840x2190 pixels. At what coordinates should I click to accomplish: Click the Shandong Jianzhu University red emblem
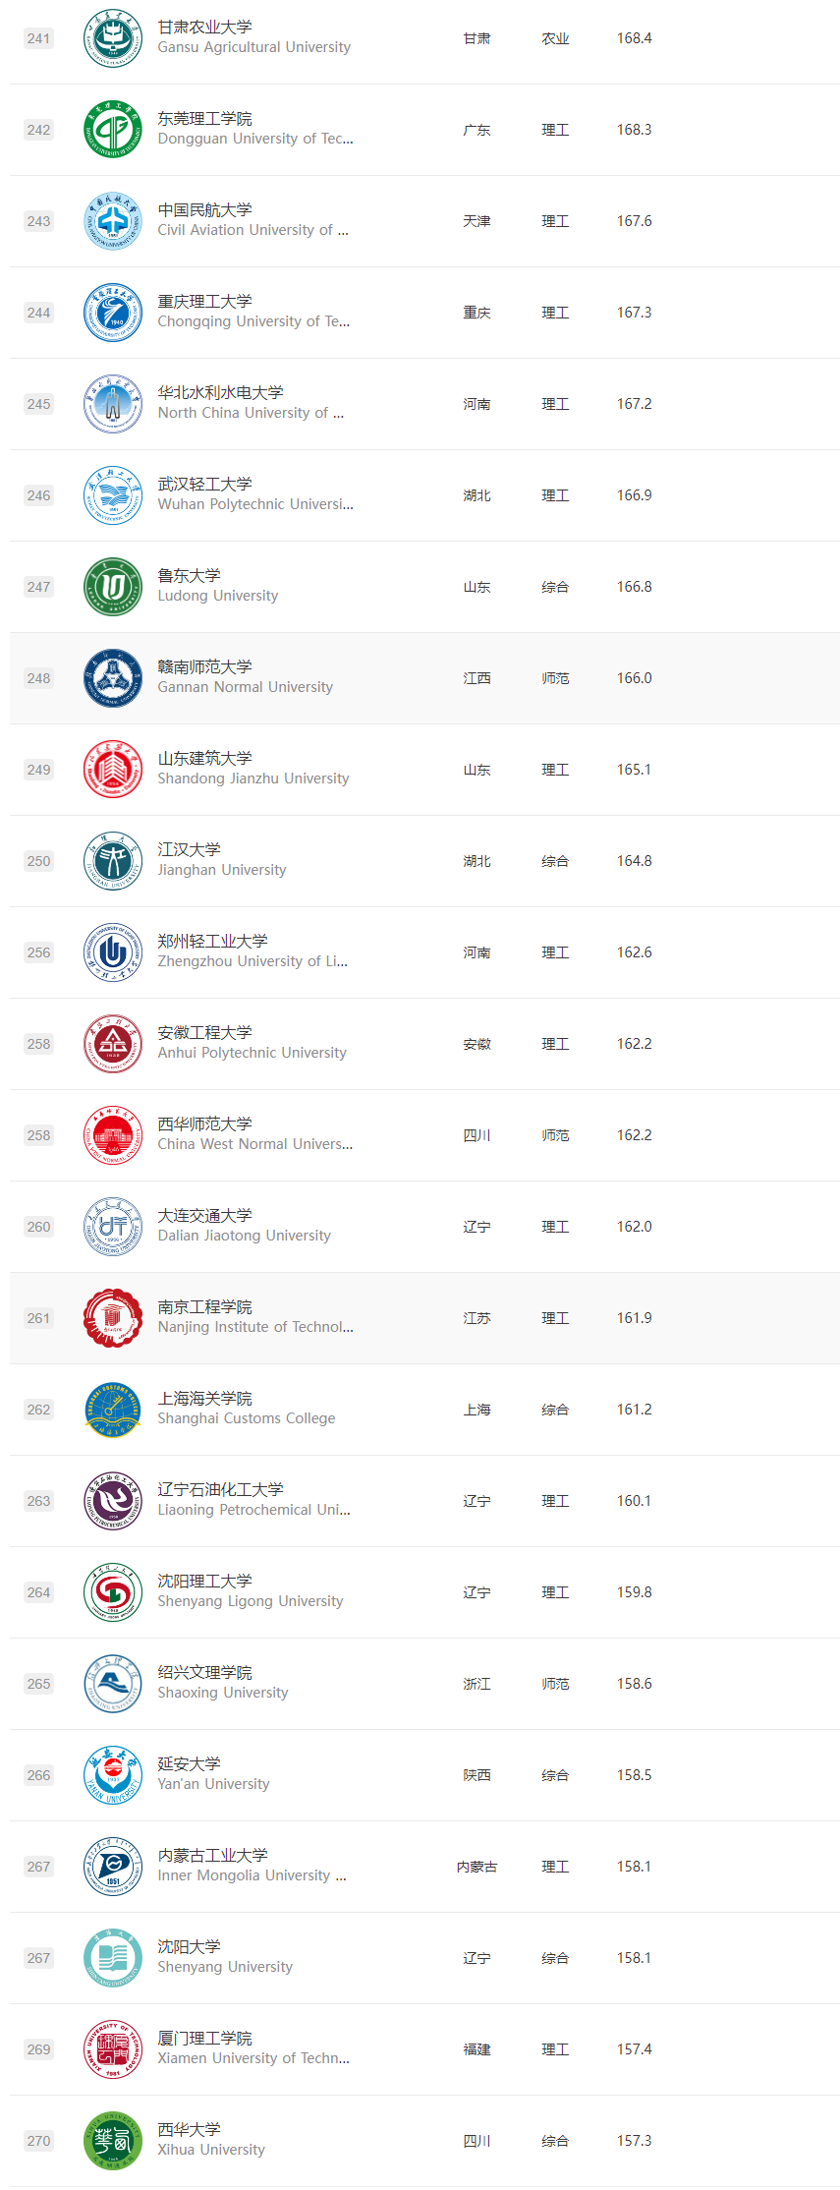coord(113,770)
